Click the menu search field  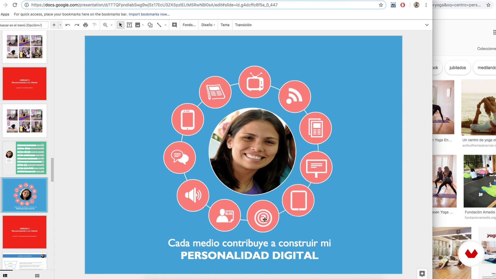[x=24, y=25]
